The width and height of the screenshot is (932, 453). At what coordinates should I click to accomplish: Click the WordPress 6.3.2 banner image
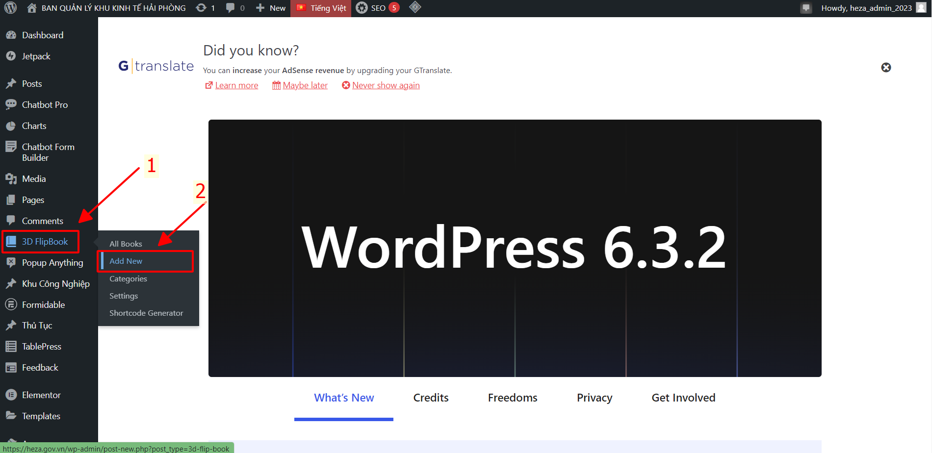click(515, 248)
